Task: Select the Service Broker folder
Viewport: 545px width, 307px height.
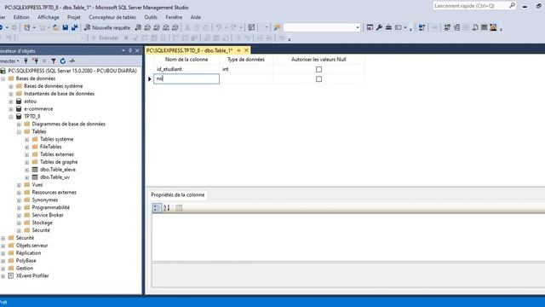Action: [x=48, y=215]
